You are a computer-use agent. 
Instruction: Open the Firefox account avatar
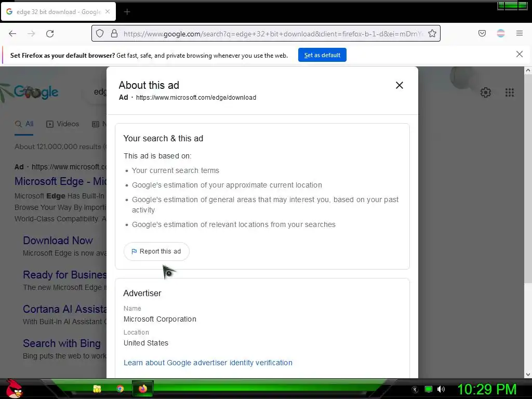coord(500,33)
